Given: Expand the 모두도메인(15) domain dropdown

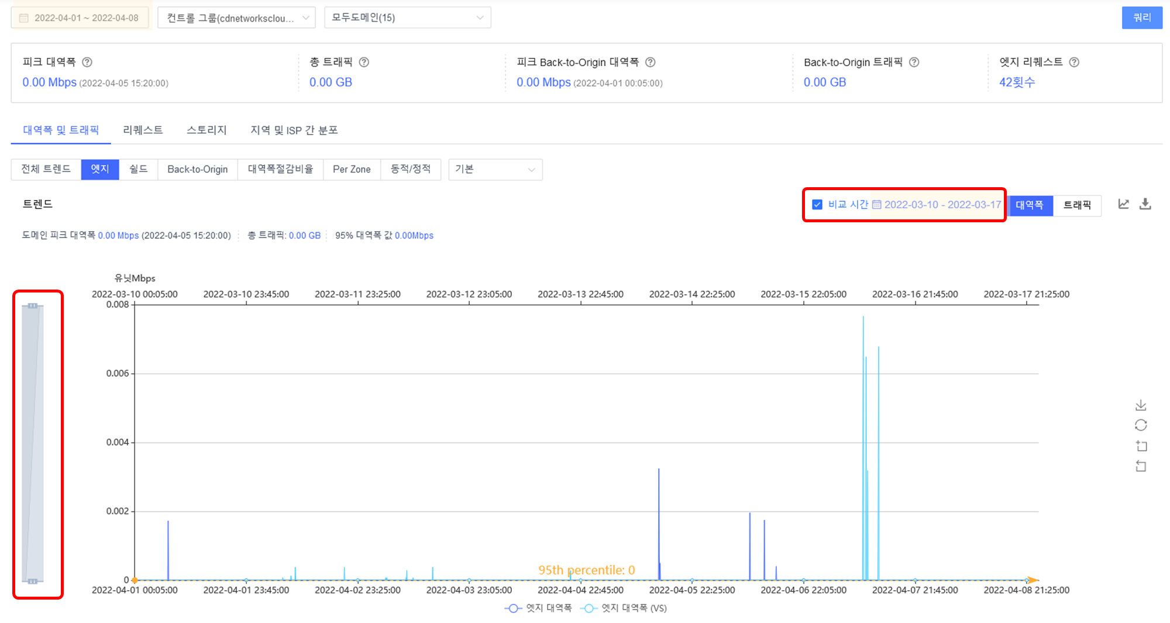Looking at the screenshot, I should click(407, 18).
